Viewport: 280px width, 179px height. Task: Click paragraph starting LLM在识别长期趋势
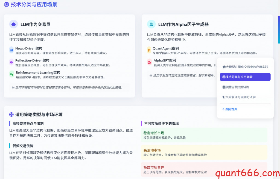tap(71, 155)
